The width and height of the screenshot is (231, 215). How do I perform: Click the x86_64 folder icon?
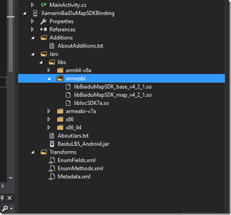60,128
